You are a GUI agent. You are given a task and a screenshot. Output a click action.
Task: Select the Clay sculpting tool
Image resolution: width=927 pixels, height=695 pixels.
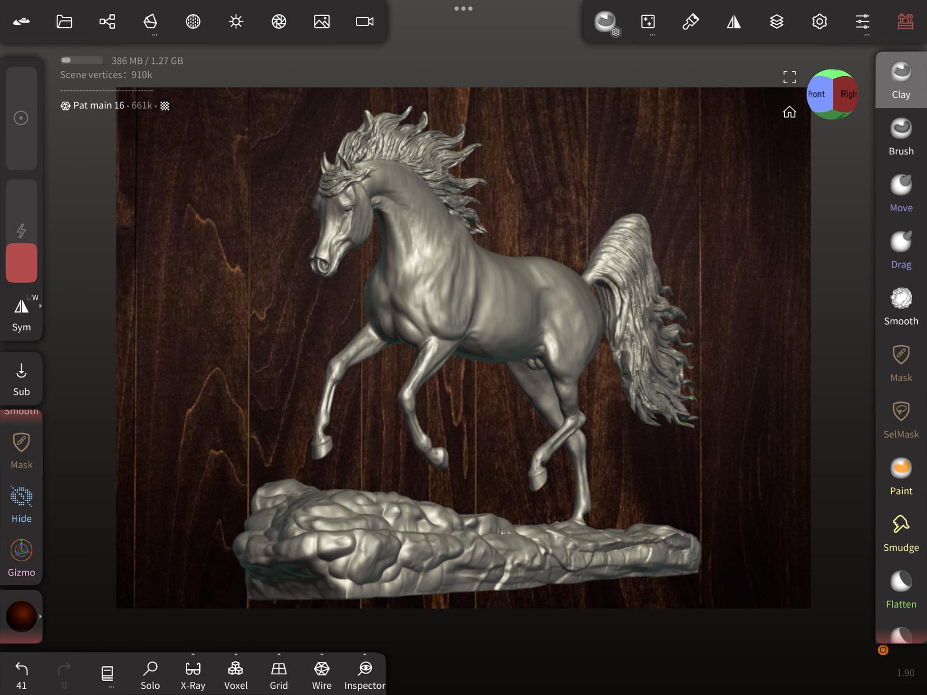click(x=900, y=80)
